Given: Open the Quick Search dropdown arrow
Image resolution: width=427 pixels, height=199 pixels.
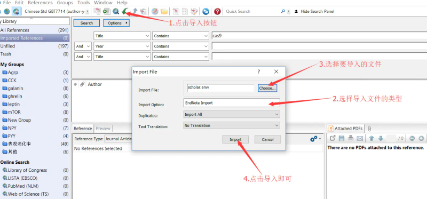Looking at the screenshot, I should [289, 11].
